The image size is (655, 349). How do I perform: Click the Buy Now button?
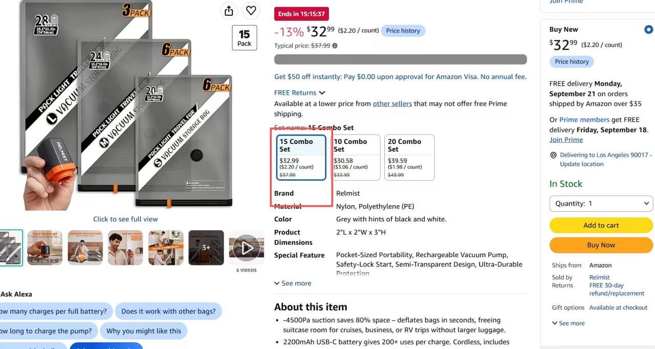pyautogui.click(x=601, y=245)
